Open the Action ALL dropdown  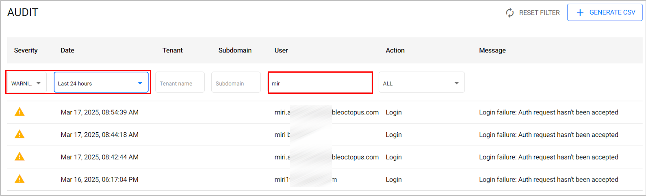(x=422, y=82)
